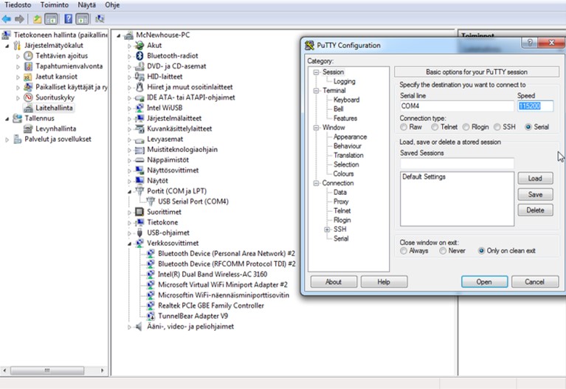Image resolution: width=566 pixels, height=389 pixels.
Task: Click the TunnelBear Adapter V9 network icon
Action: click(151, 316)
